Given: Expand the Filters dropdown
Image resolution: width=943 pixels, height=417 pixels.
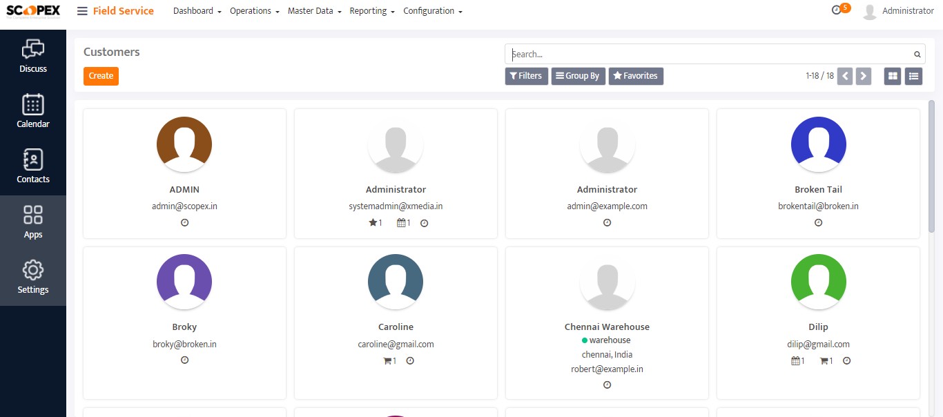Looking at the screenshot, I should pos(526,76).
